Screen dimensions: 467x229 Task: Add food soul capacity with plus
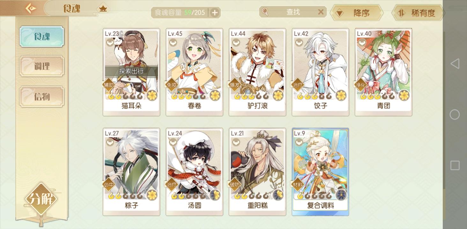(215, 13)
